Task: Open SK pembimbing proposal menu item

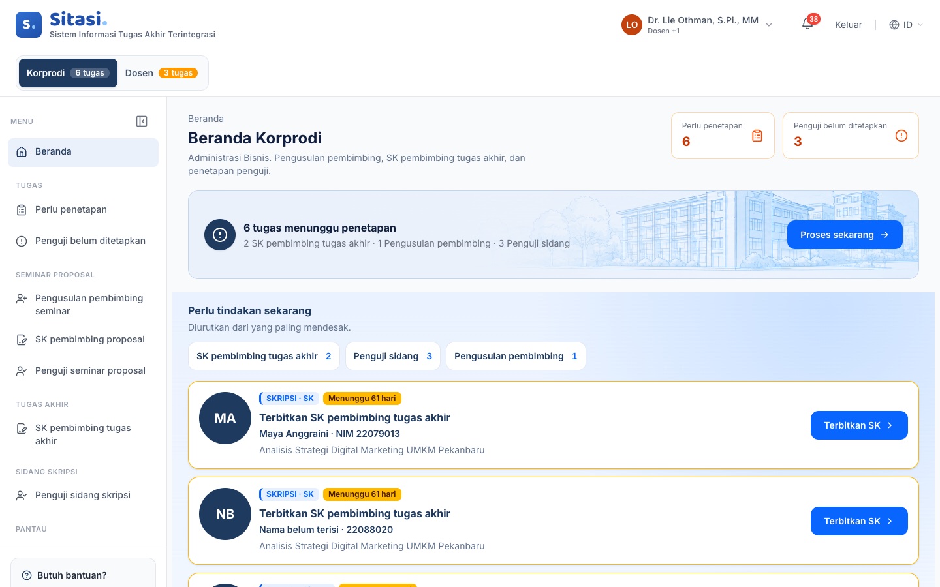Action: (x=83, y=340)
